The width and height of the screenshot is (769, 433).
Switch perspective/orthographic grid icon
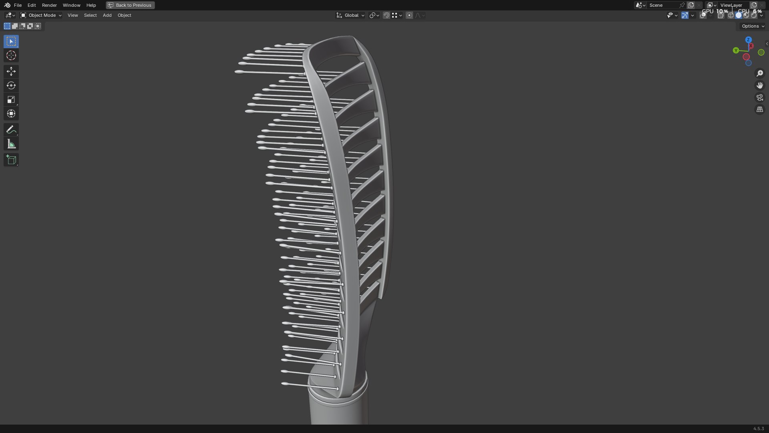[760, 109]
